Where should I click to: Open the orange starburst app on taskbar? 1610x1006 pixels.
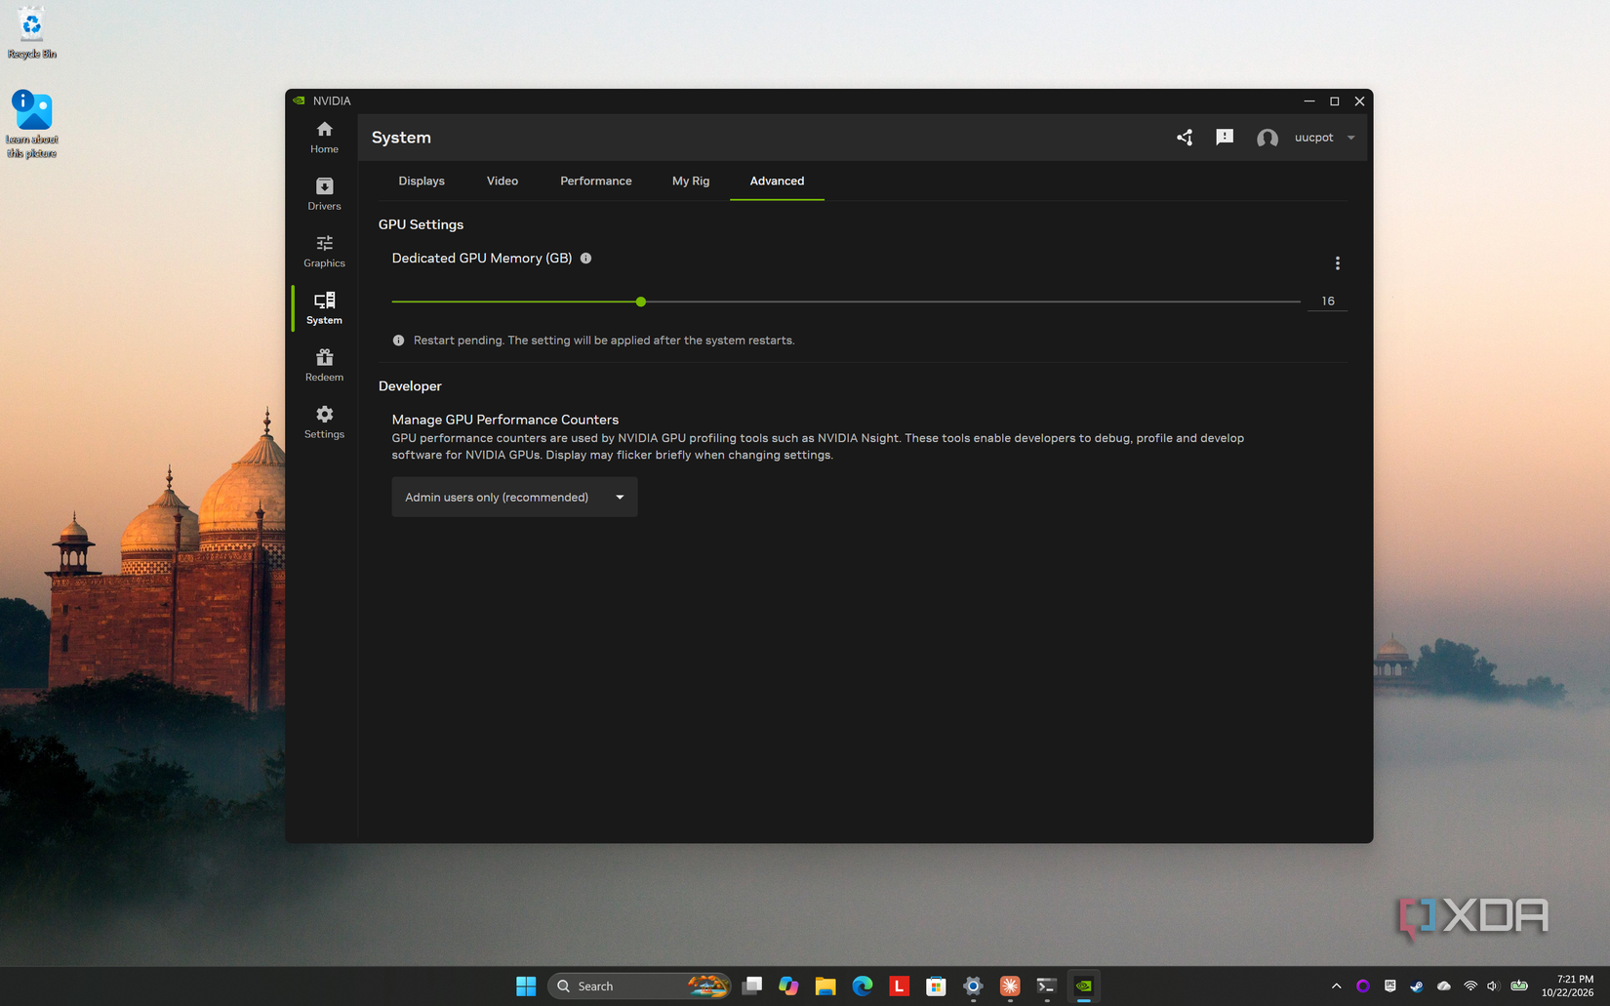point(1010,986)
